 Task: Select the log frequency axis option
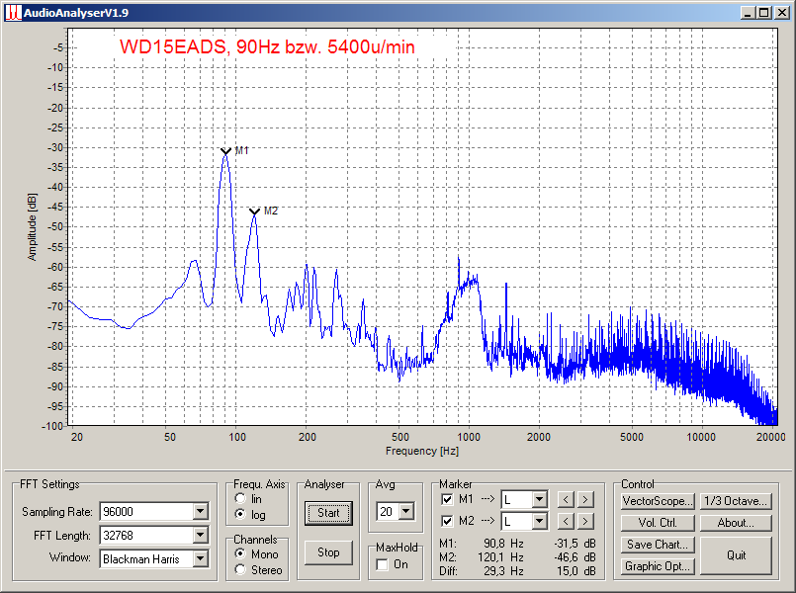[240, 514]
